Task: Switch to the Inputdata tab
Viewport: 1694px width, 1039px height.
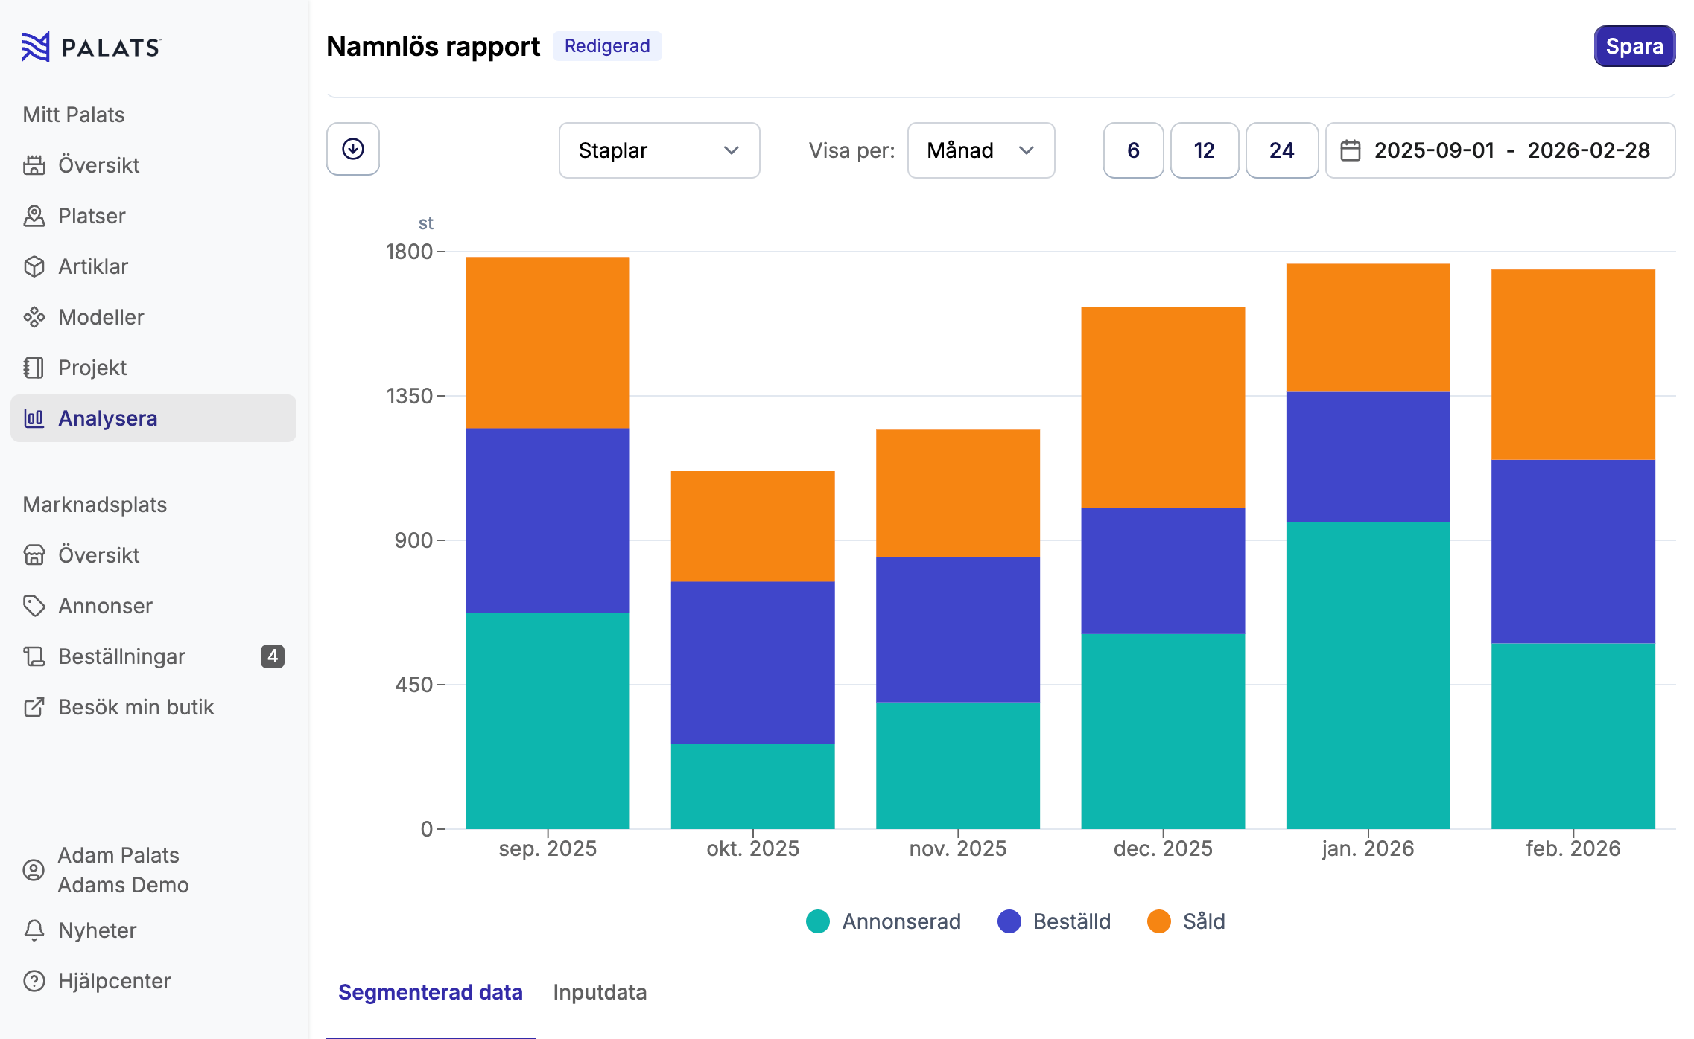Action: pos(600,992)
